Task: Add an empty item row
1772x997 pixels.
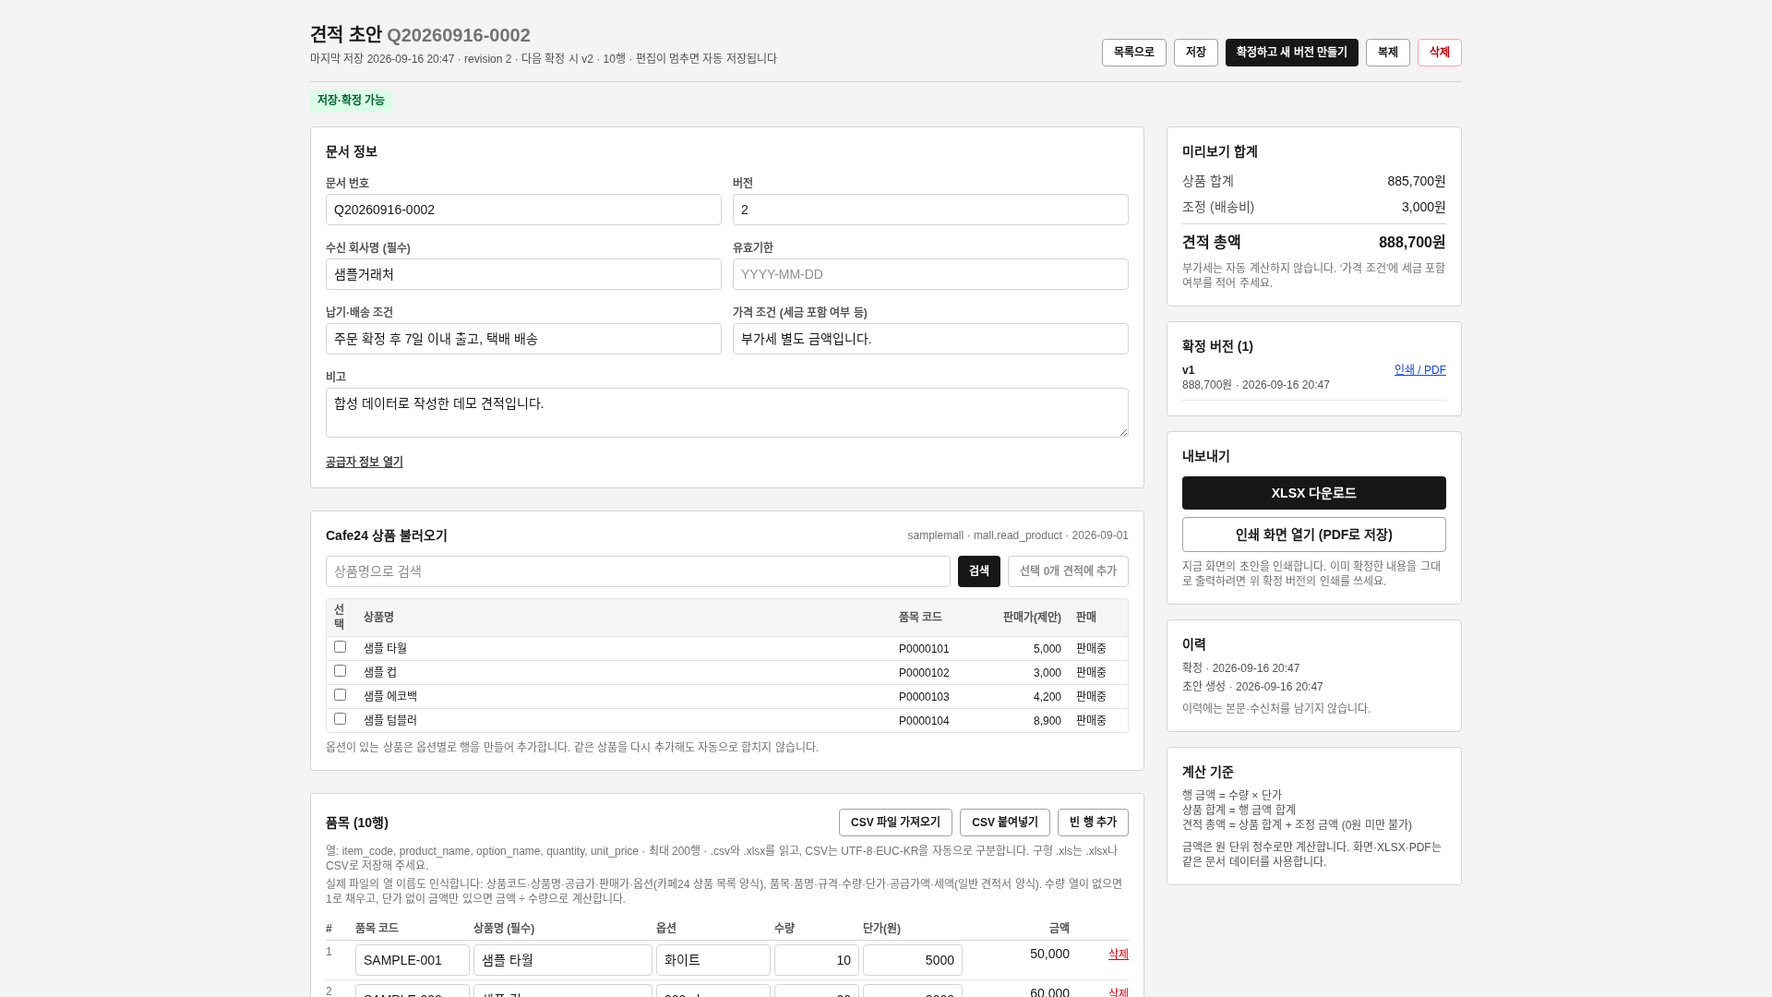Action: (1093, 823)
